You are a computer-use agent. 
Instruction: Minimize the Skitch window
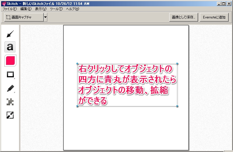tap(219, 4)
